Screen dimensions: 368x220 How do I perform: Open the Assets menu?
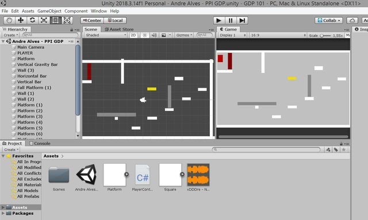(28, 11)
